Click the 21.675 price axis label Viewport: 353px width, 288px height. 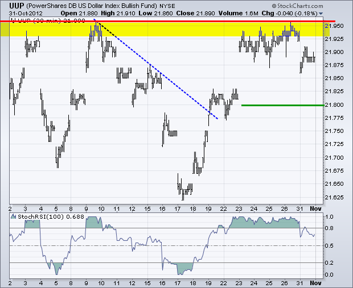pos(334,171)
